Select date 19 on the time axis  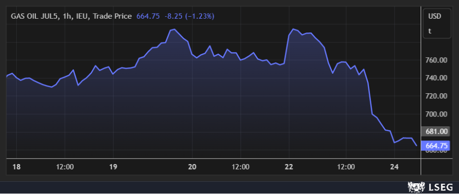pos(113,167)
